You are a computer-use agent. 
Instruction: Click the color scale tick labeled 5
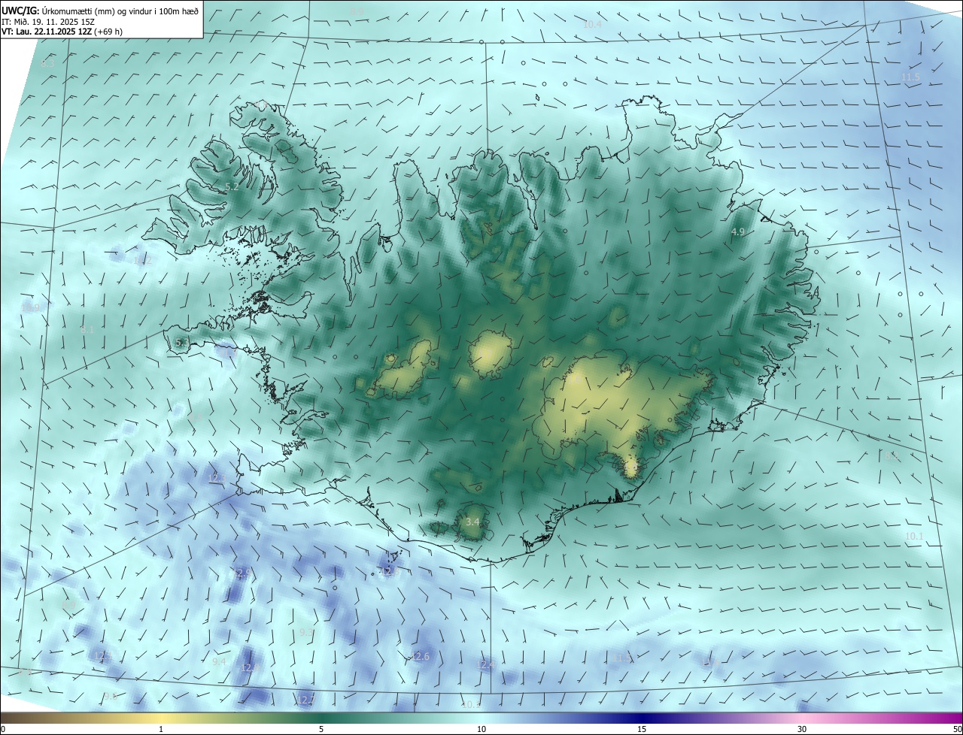coord(321,729)
